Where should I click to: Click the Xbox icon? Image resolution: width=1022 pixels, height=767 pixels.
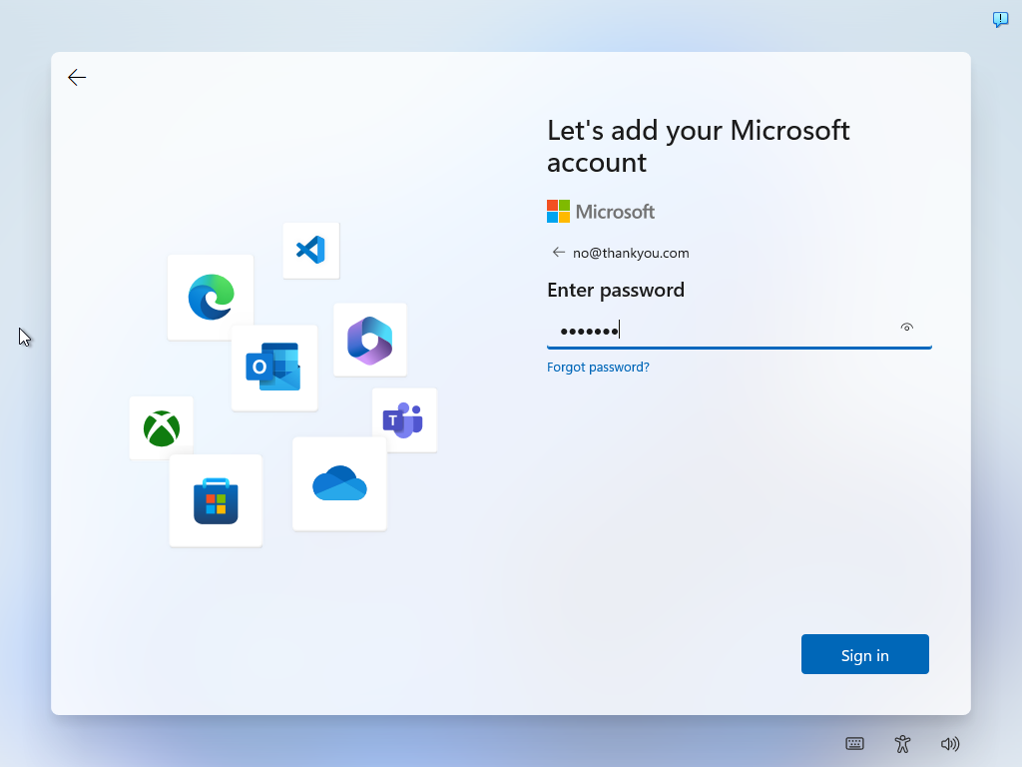[161, 427]
